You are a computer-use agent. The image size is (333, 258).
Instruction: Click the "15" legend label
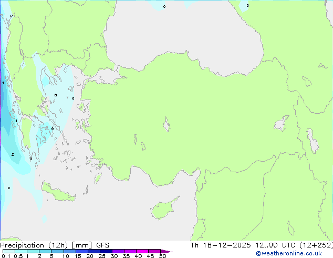(78, 256)
